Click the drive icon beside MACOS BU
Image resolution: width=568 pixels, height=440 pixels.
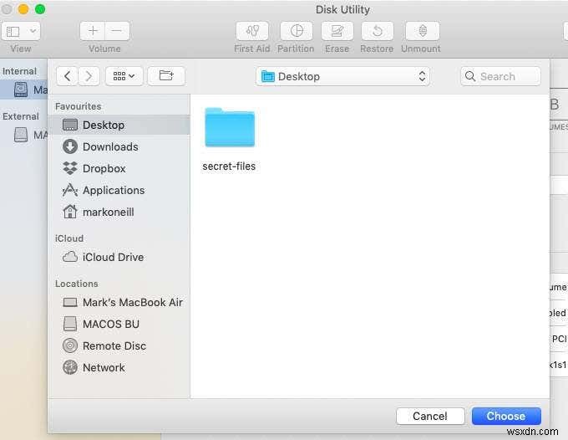[70, 324]
